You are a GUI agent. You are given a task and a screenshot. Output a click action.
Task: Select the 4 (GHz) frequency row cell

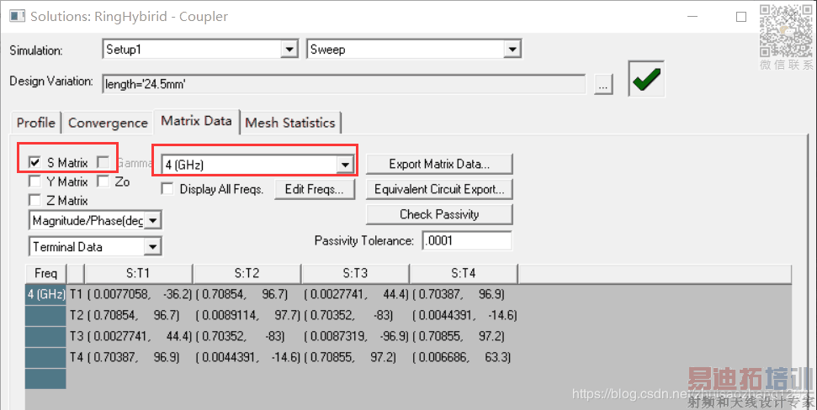point(45,295)
